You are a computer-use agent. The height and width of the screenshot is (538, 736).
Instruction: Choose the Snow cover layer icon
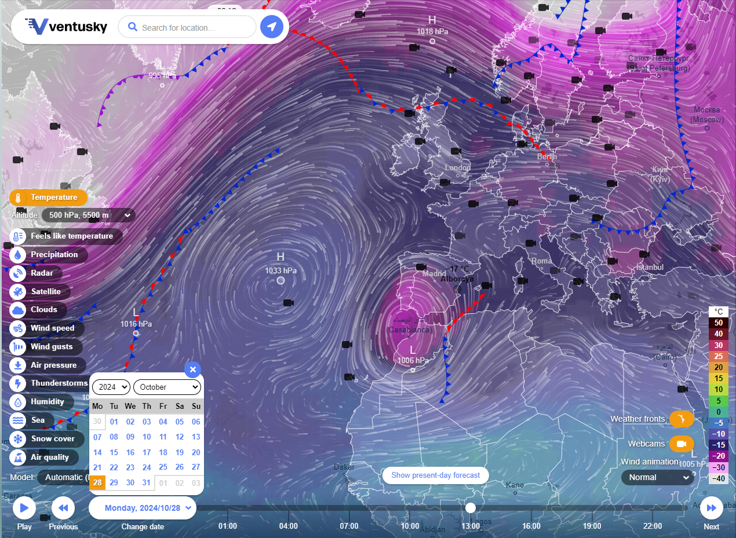pos(18,439)
